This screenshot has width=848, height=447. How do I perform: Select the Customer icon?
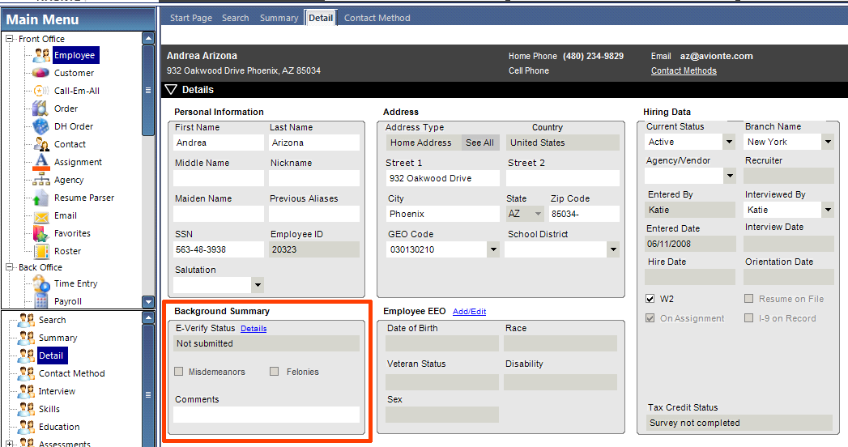pyautogui.click(x=41, y=73)
